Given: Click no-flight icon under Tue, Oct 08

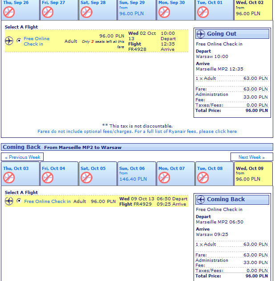Looking at the screenshot, I should [203, 178].
